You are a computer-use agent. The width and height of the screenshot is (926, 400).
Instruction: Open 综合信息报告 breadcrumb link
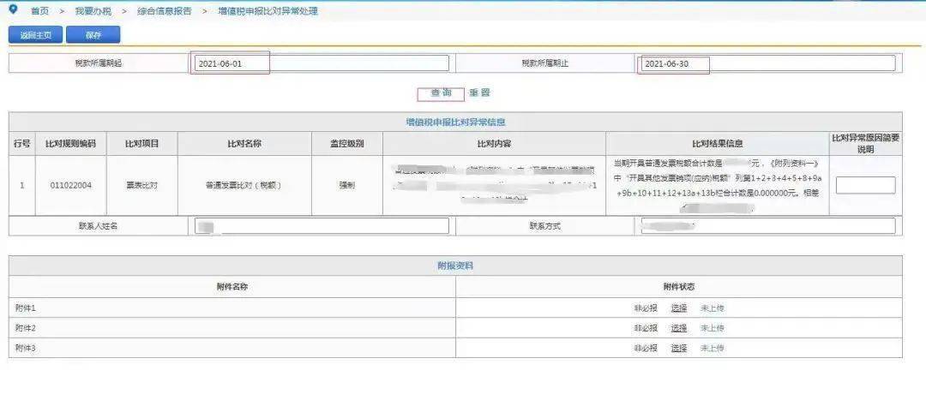coord(164,10)
